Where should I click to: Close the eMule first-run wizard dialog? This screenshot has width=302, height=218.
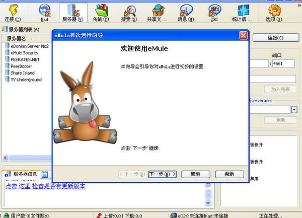pos(243,35)
